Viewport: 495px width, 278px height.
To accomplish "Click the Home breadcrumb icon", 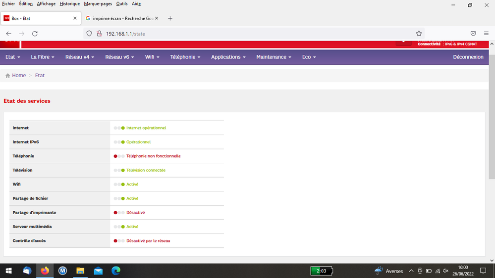I will point(7,76).
